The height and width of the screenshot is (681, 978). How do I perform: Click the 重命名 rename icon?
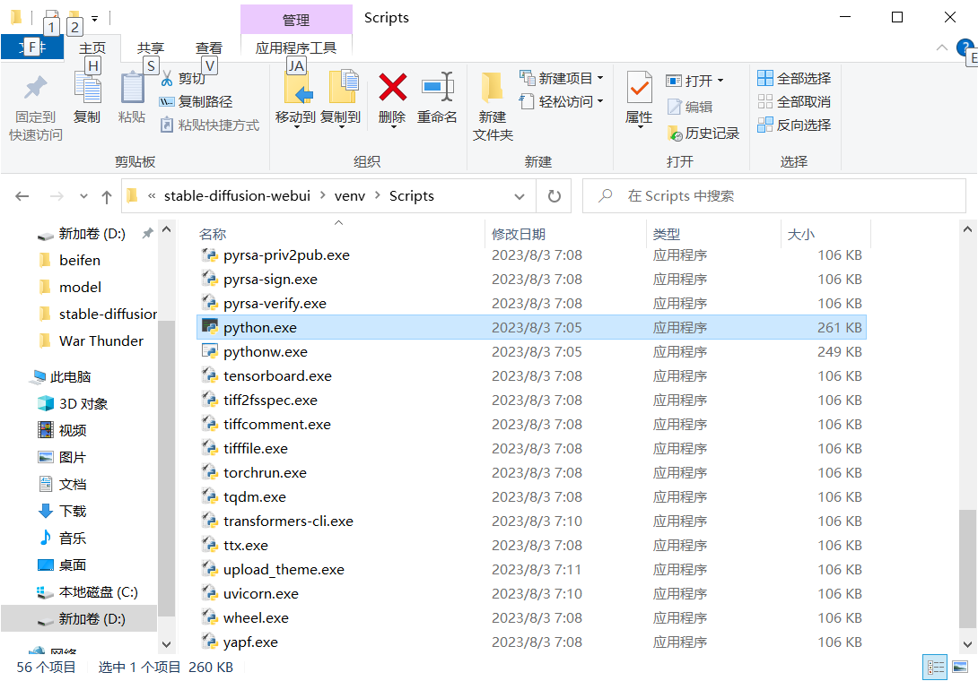pos(437,88)
